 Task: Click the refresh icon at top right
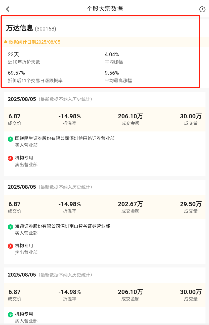tap(202, 9)
